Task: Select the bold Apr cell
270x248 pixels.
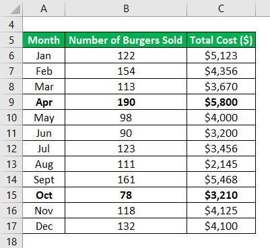Action: click(44, 102)
